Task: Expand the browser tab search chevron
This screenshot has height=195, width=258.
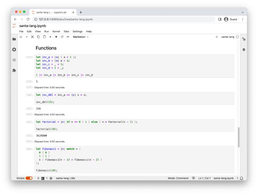Action: [x=243, y=12]
